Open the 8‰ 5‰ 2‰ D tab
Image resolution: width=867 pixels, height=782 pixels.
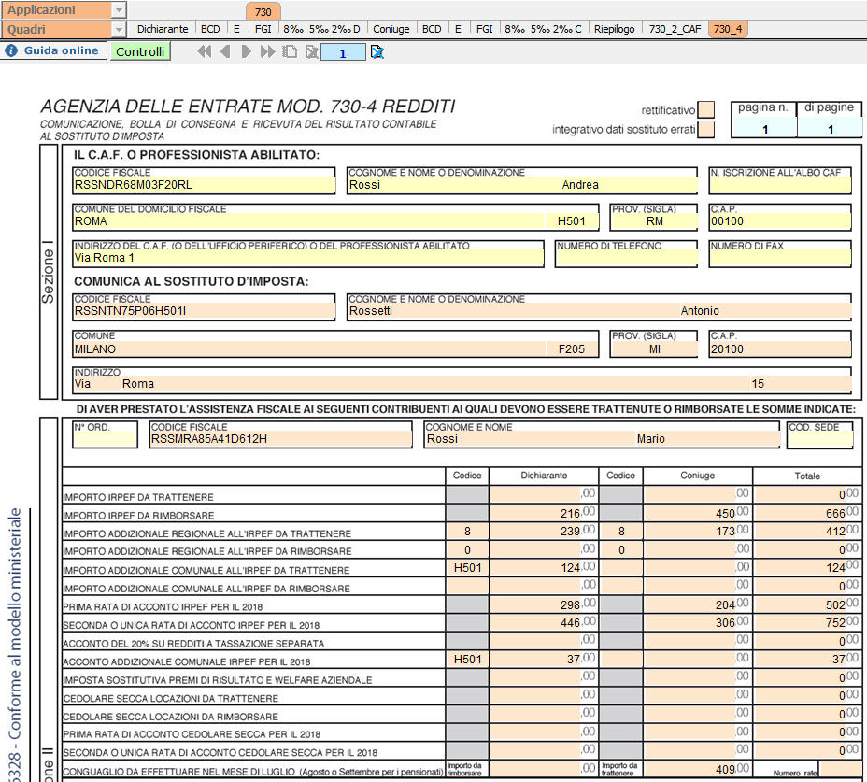321,29
